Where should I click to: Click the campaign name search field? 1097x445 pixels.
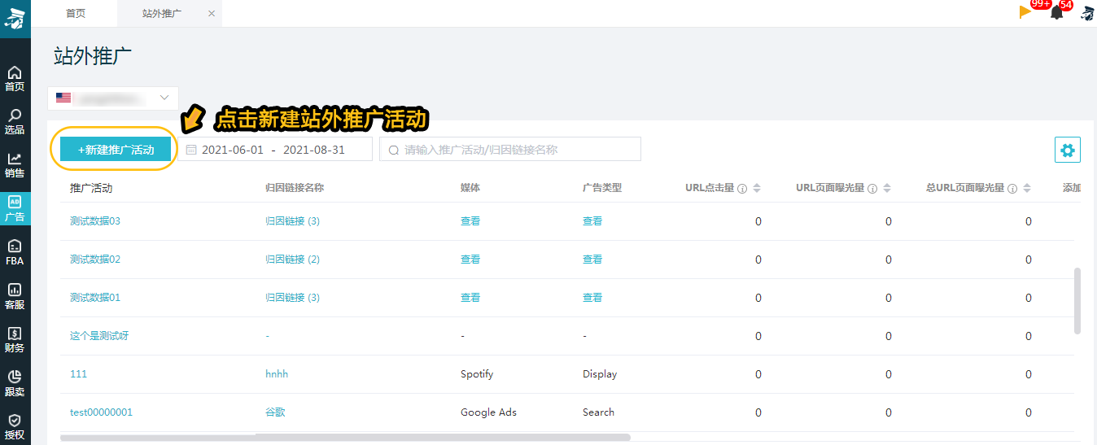(x=510, y=150)
